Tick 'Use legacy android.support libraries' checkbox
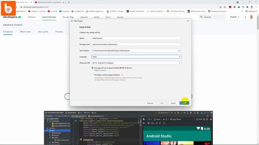This screenshot has width=259, height=145. tap(93, 75)
